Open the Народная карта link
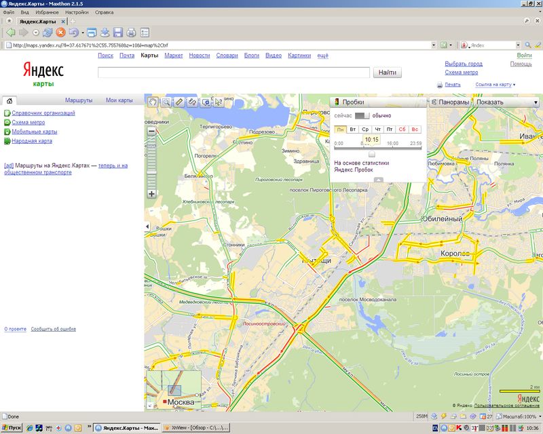Screen dimensions: 543x434 tap(32, 141)
